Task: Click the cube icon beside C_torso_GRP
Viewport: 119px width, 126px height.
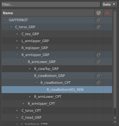Action: (98, 27)
